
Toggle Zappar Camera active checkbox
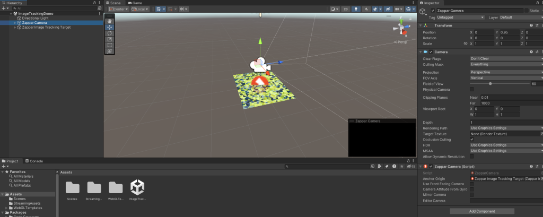point(433,11)
